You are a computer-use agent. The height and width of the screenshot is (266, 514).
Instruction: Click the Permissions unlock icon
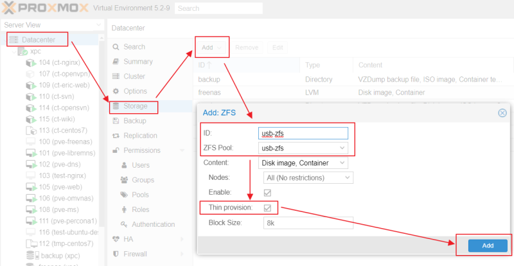point(116,150)
